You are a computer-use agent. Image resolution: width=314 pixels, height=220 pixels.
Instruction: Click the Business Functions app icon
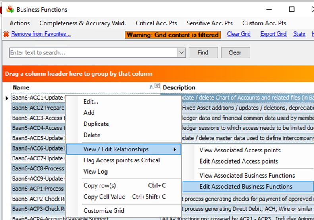click(10, 9)
